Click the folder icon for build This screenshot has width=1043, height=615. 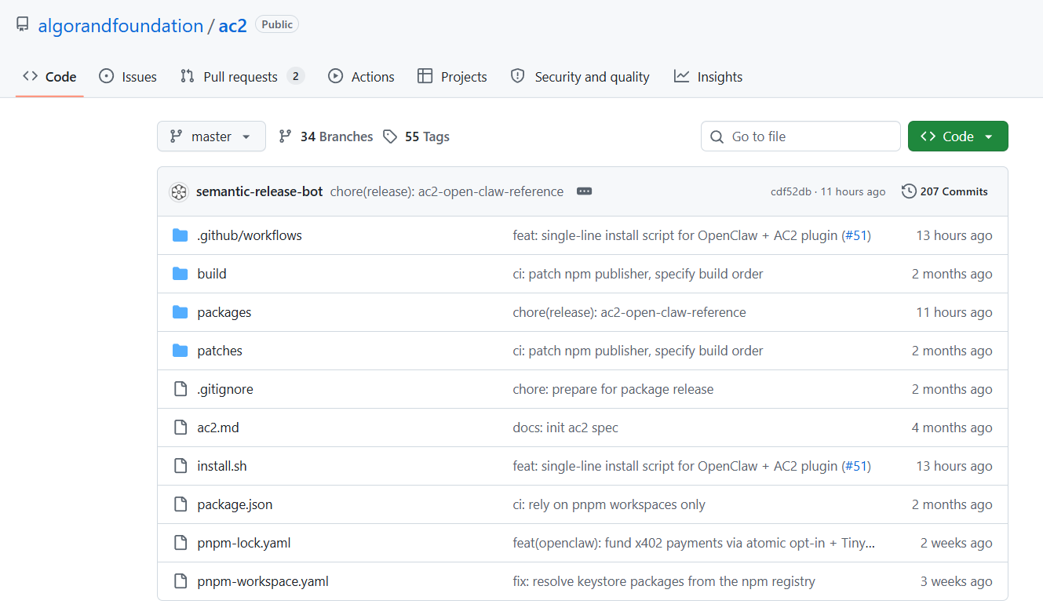181,274
